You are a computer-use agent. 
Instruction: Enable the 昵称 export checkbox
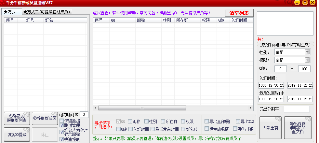[x=130, y=122]
